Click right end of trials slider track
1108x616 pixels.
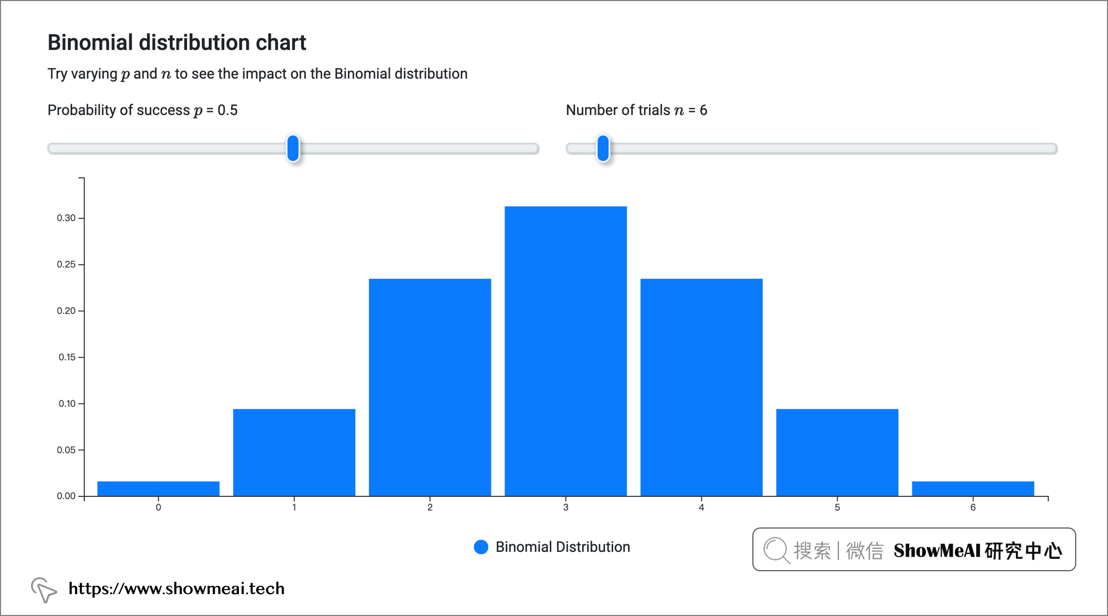tap(1052, 148)
